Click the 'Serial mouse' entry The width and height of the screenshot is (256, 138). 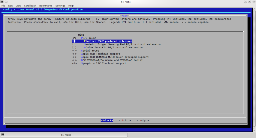coord(90,51)
